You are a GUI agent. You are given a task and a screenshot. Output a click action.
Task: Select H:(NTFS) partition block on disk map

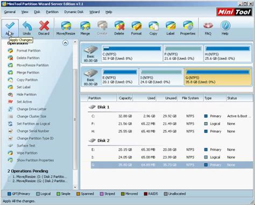[x=228, y=53]
